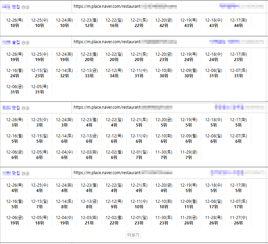
Task: Click the ⓜ icon in the first 맛집 row
Action: 24,7
